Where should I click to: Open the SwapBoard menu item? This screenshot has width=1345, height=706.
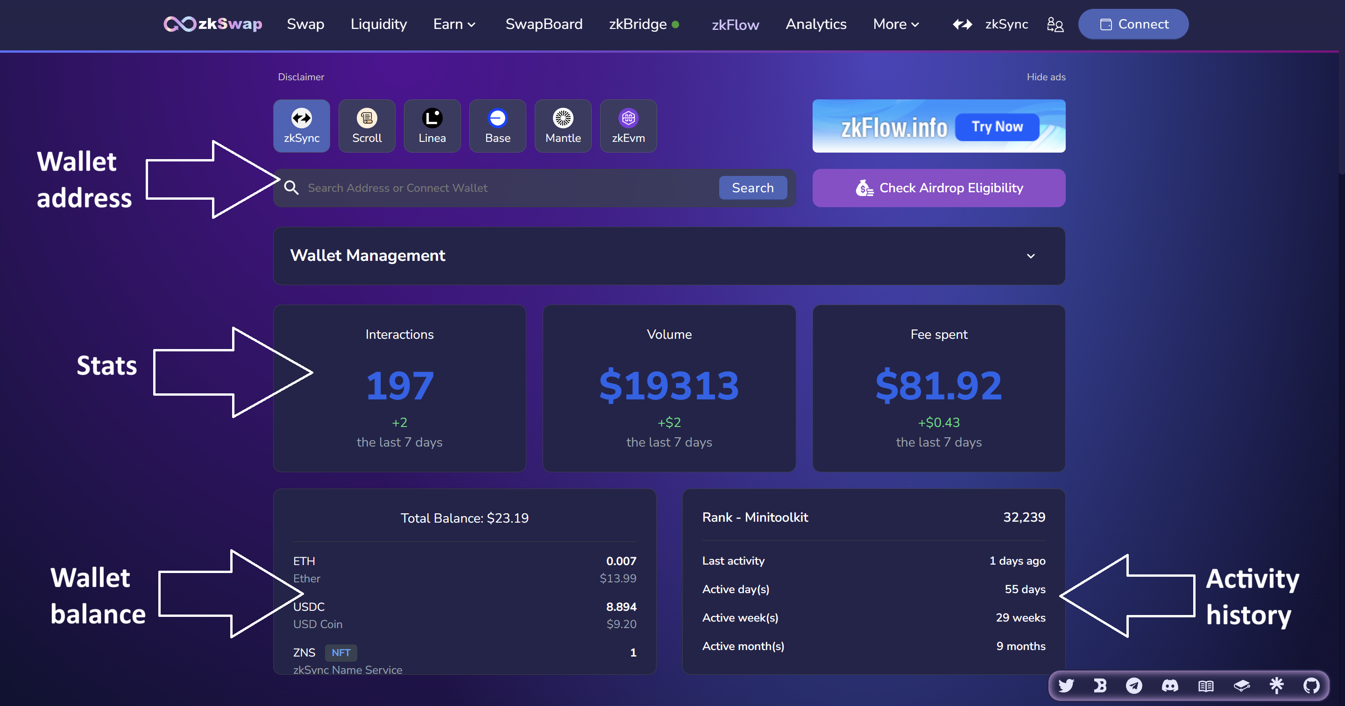[544, 24]
